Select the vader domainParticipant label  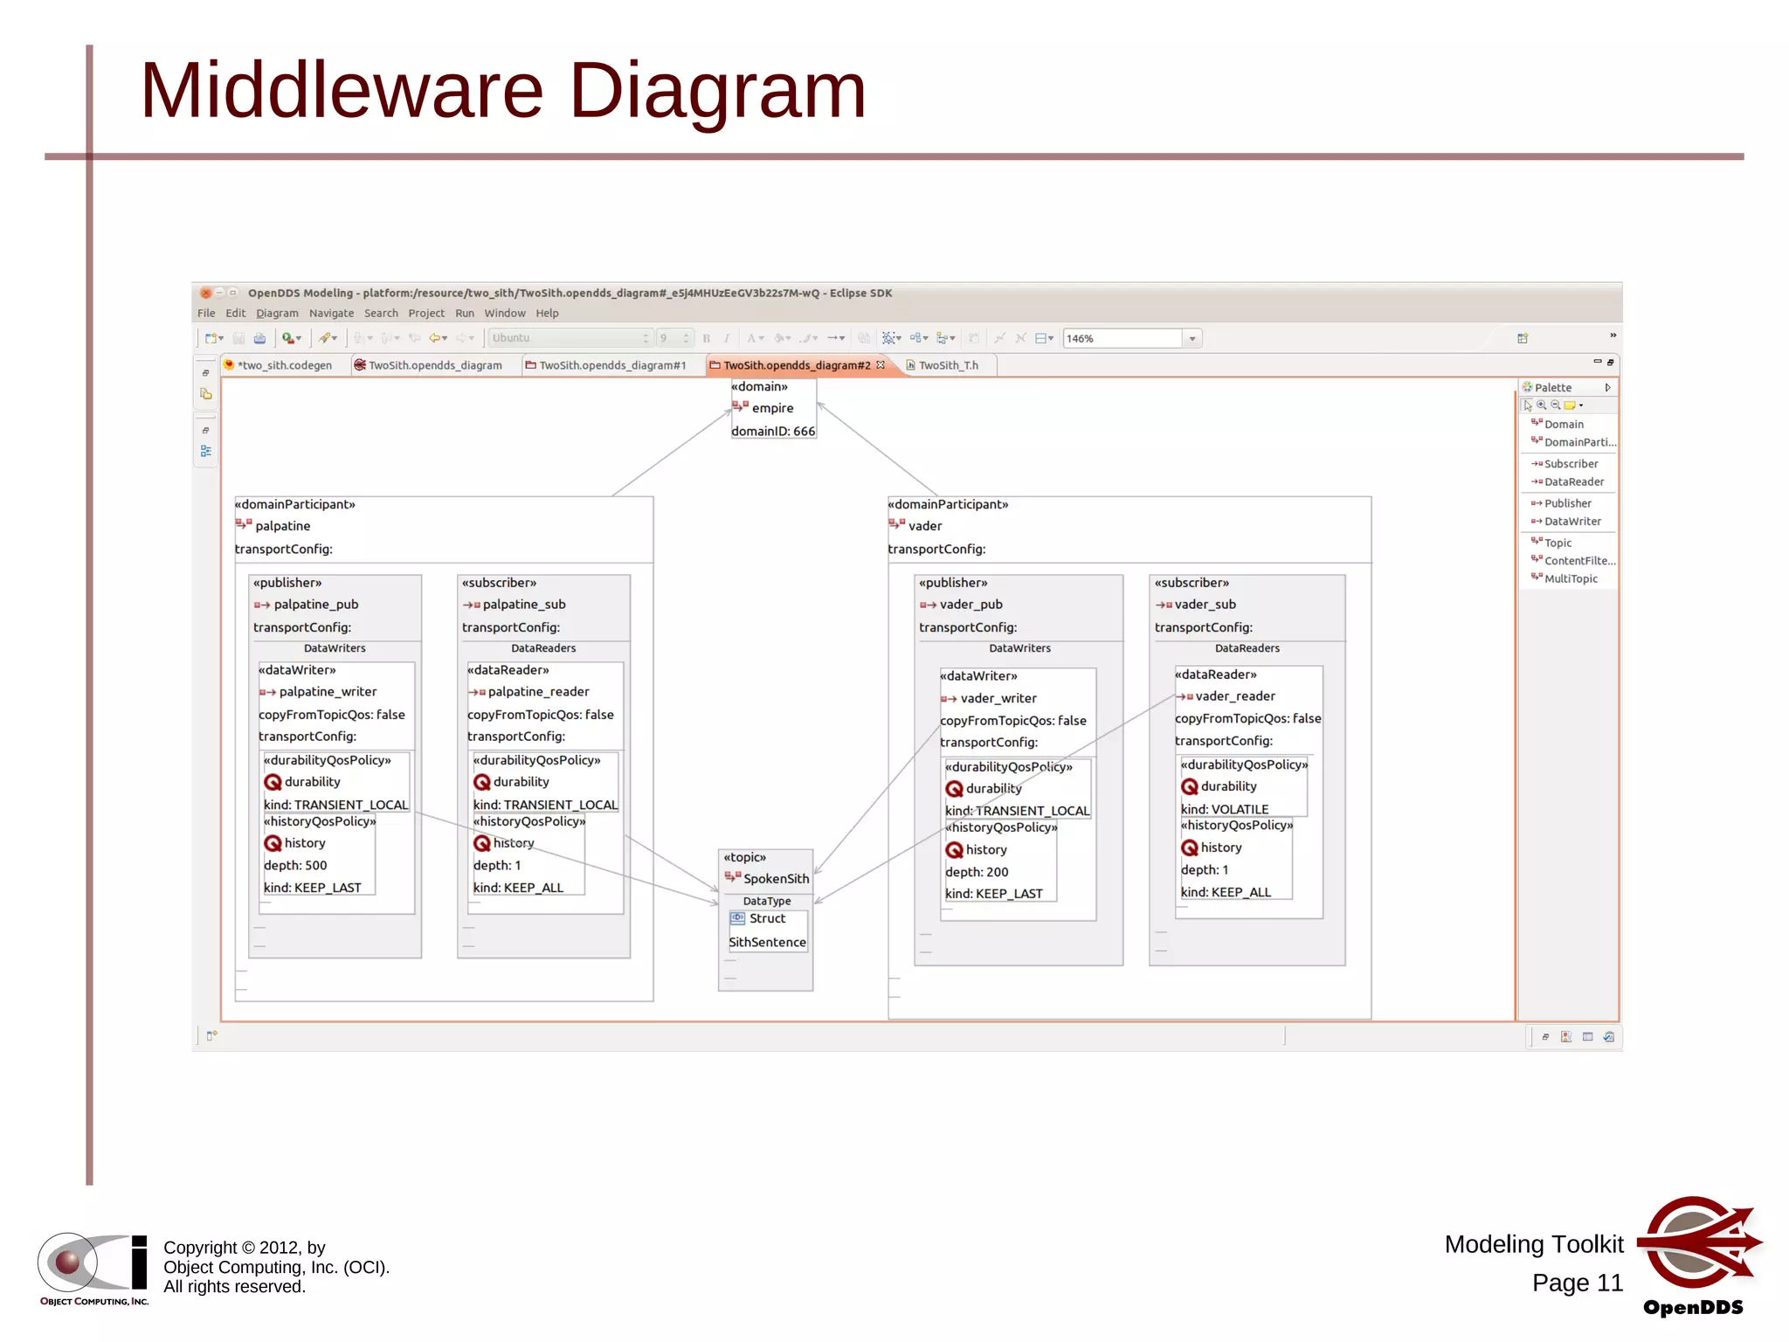(925, 526)
